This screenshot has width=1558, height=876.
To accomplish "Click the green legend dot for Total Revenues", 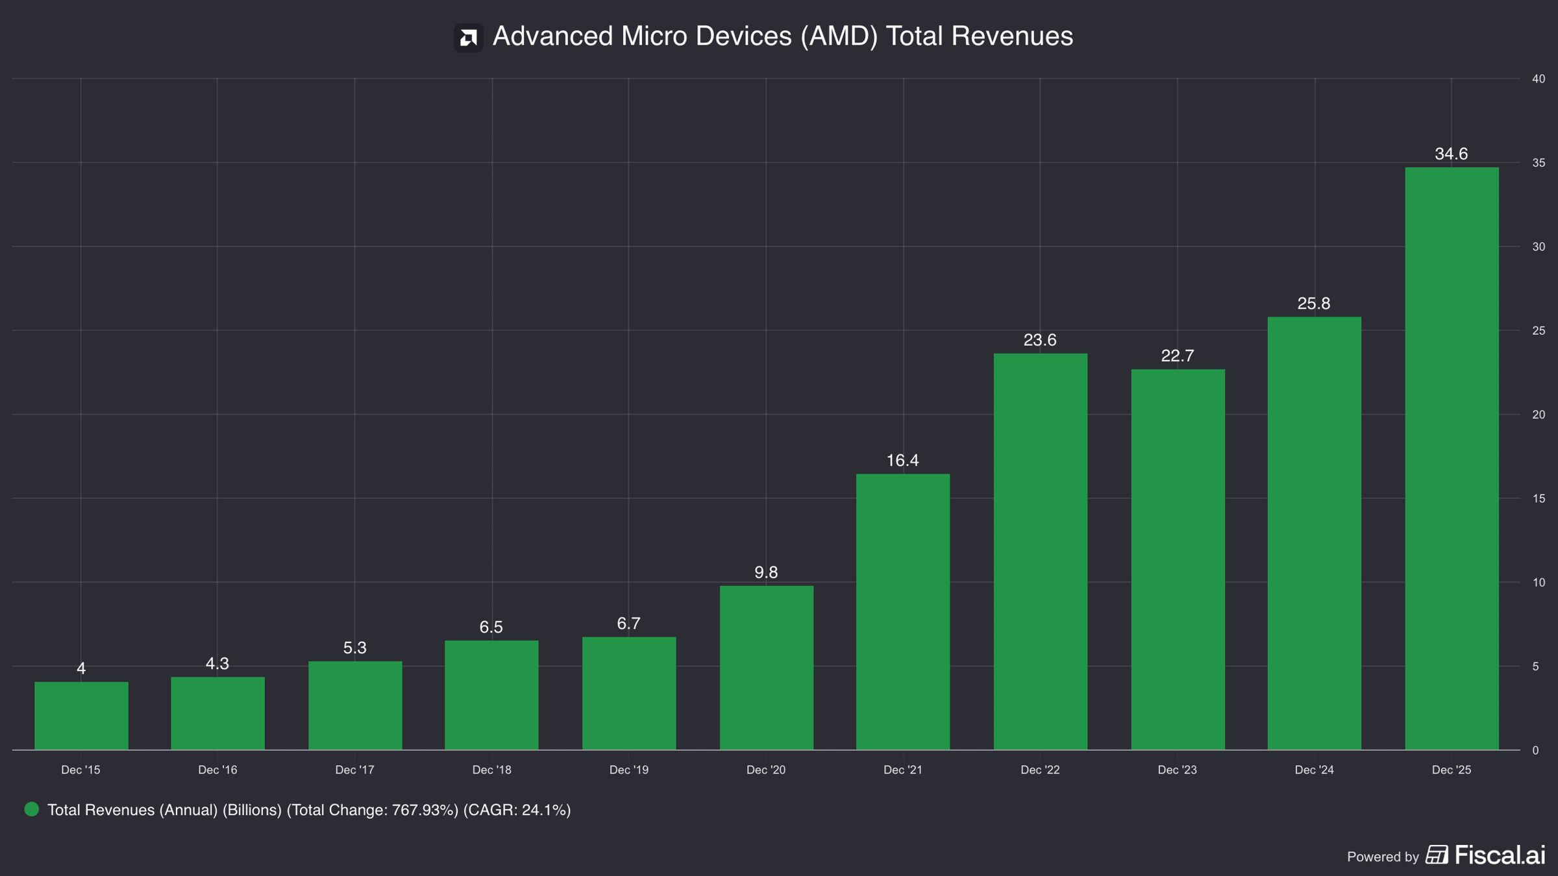I will click(x=31, y=809).
